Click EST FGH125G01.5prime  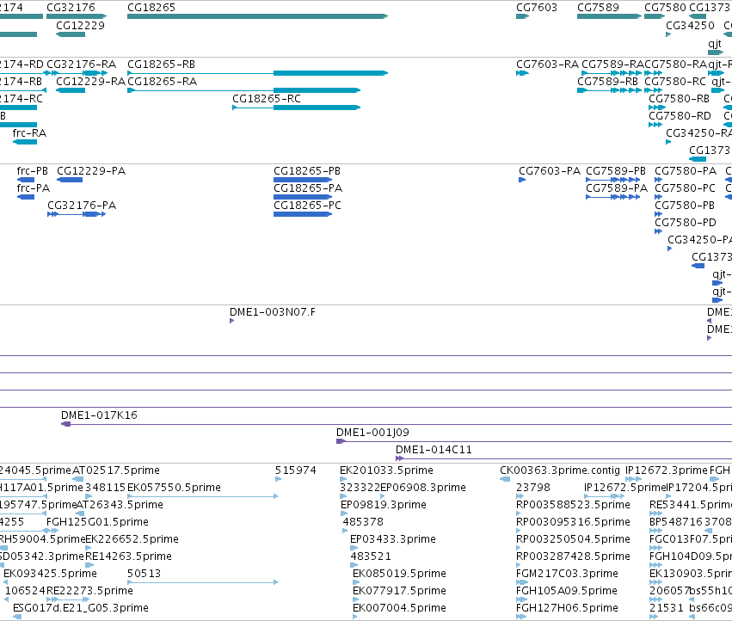tap(52, 531)
